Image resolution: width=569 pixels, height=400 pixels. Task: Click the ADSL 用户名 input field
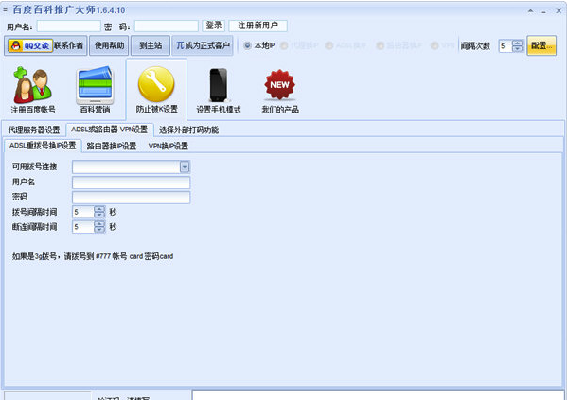tap(131, 183)
